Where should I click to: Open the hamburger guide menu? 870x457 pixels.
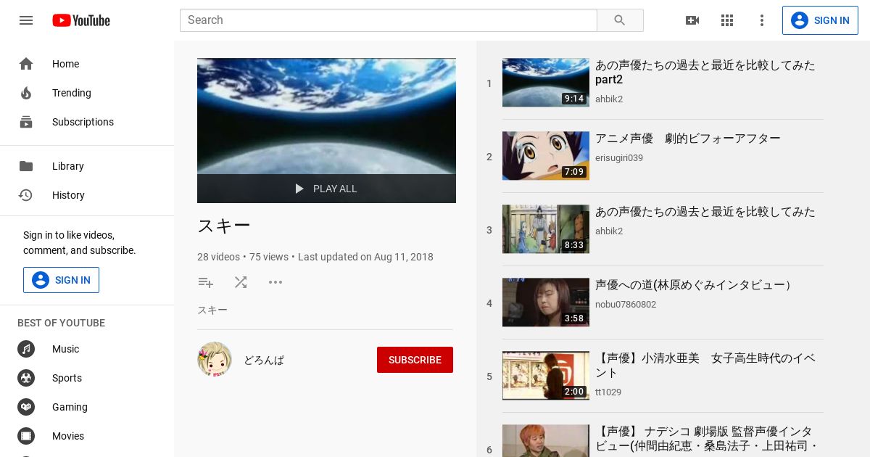click(26, 20)
